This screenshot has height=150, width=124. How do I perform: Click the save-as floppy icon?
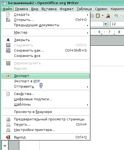click(x=8, y=51)
